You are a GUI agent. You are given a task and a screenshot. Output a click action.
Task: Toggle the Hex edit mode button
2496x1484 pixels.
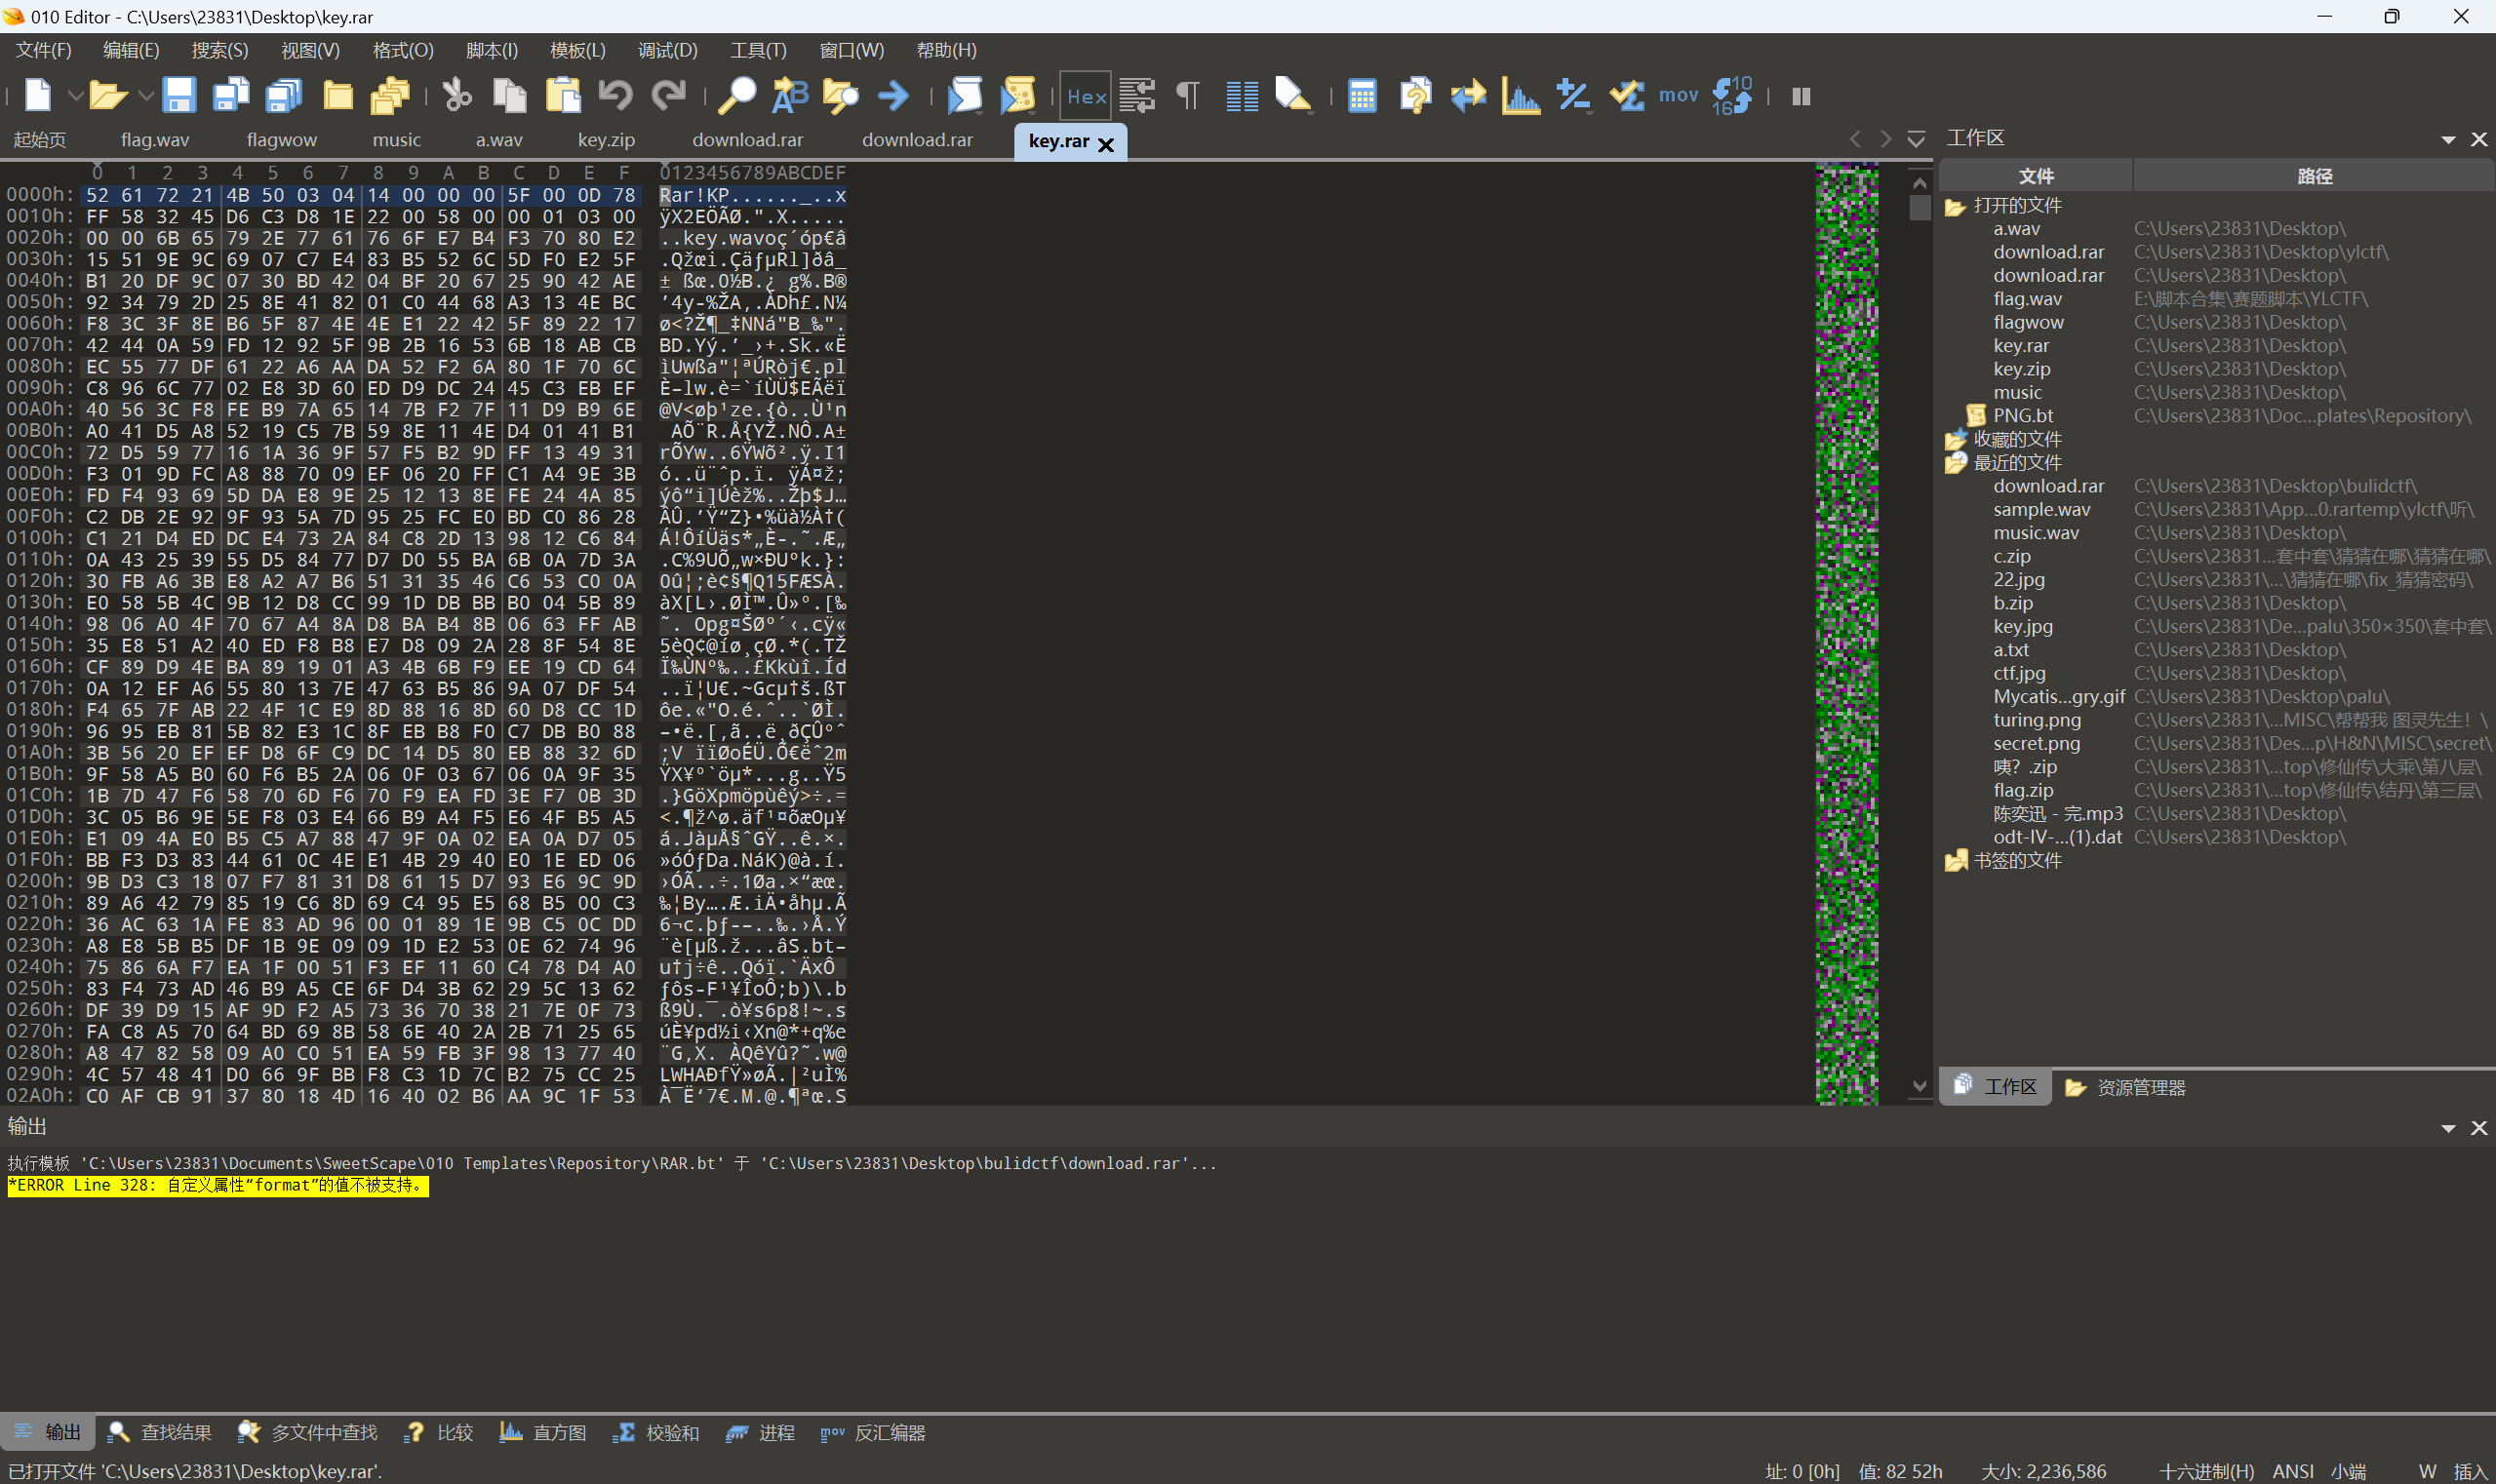point(1086,96)
